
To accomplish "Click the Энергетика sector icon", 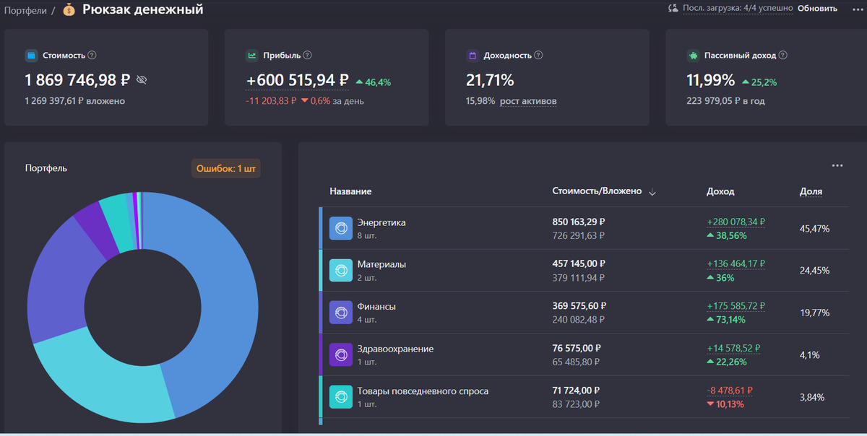I will pos(340,228).
